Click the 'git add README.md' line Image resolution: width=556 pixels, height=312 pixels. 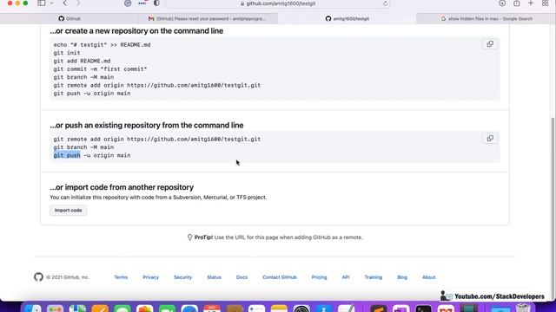(82, 62)
